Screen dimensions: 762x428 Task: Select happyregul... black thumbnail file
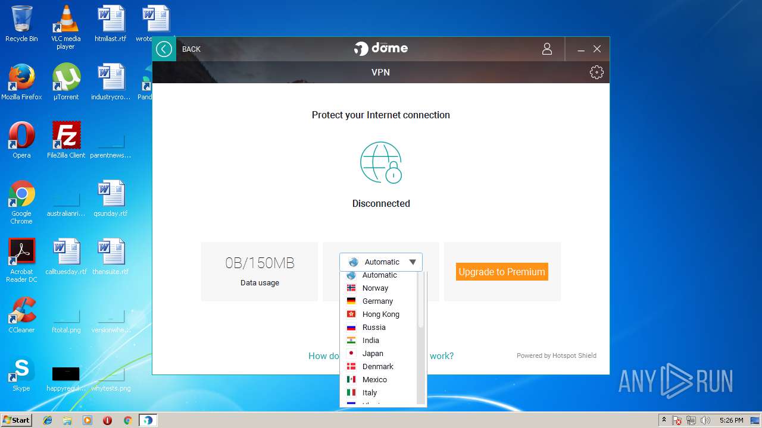(65, 378)
